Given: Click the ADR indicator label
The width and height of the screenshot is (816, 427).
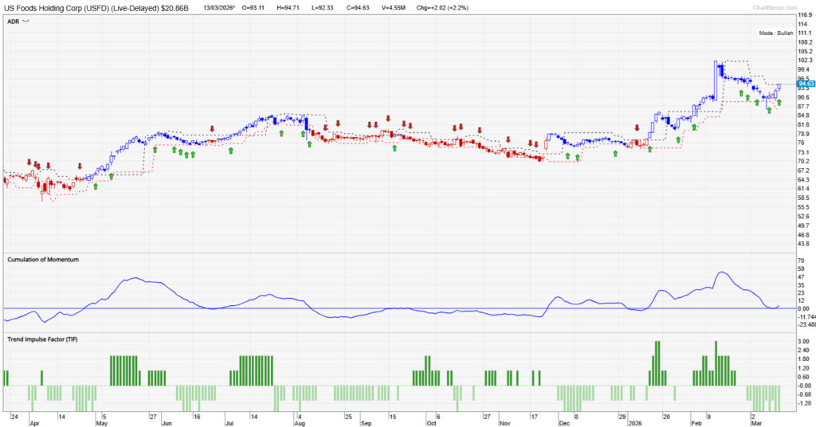Looking at the screenshot, I should (13, 23).
